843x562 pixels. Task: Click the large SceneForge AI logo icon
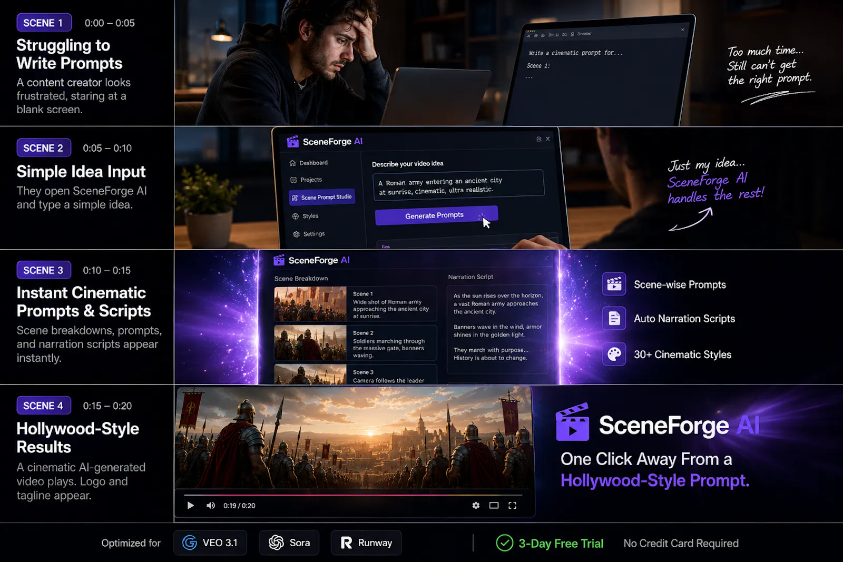pos(573,422)
